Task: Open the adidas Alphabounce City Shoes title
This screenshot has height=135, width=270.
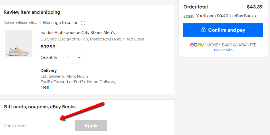Action: point(78,33)
